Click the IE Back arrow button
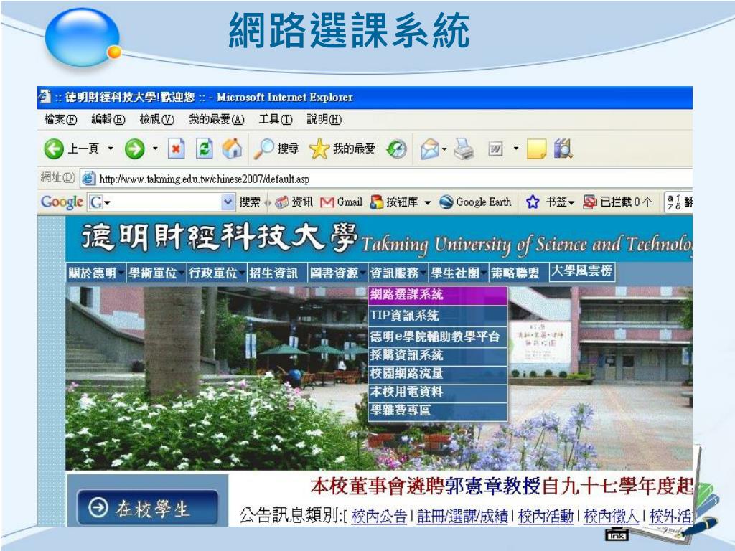The height and width of the screenshot is (551, 735). point(54,149)
